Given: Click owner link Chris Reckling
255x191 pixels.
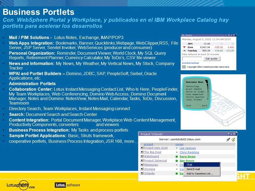Looking at the screenshot, I should 189,152.
